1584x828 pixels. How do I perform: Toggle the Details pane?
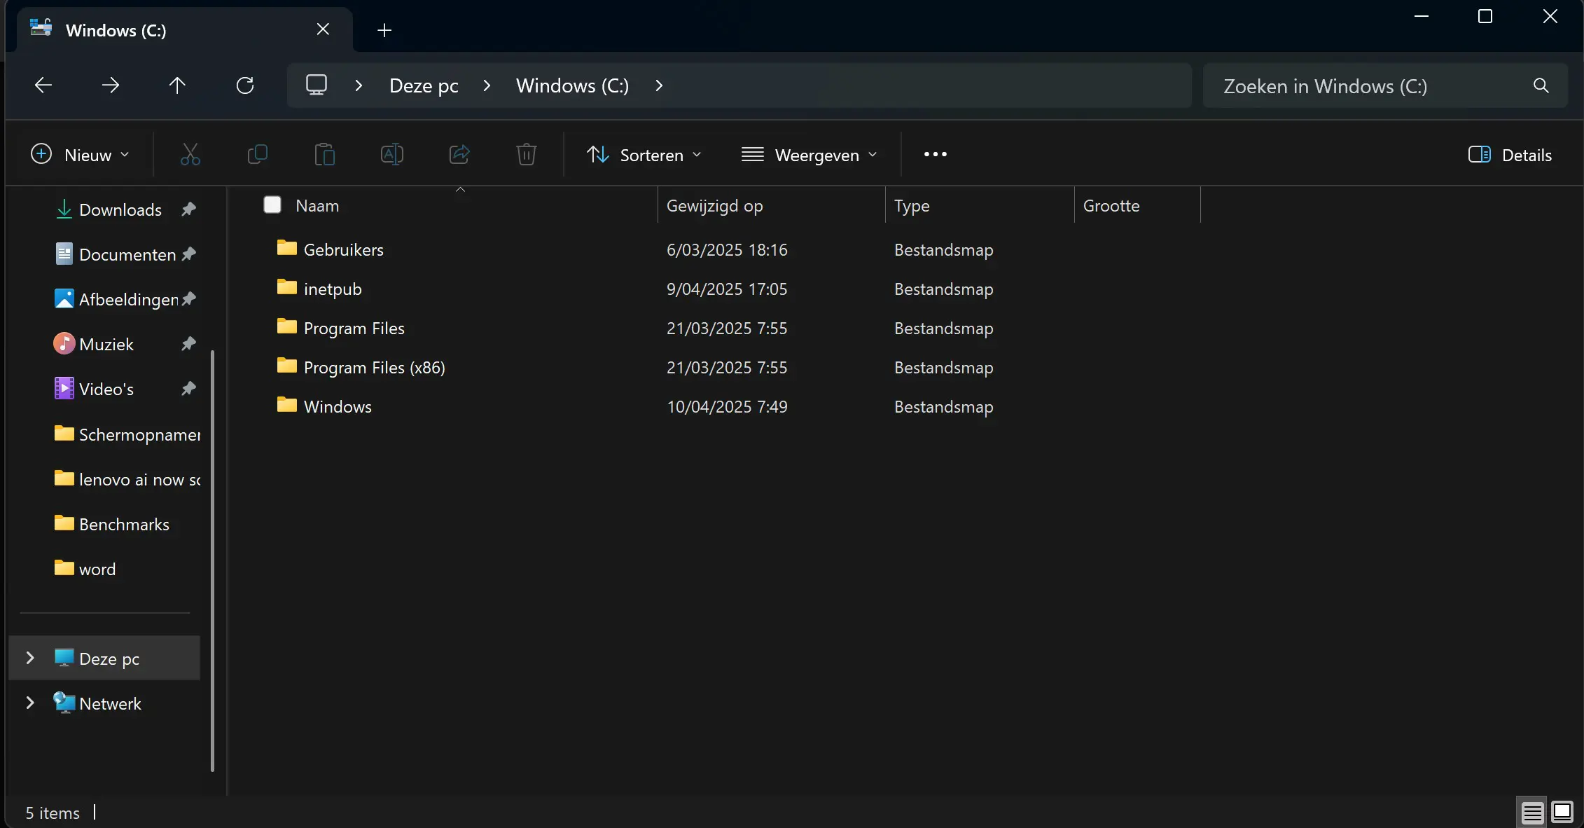[x=1510, y=155]
